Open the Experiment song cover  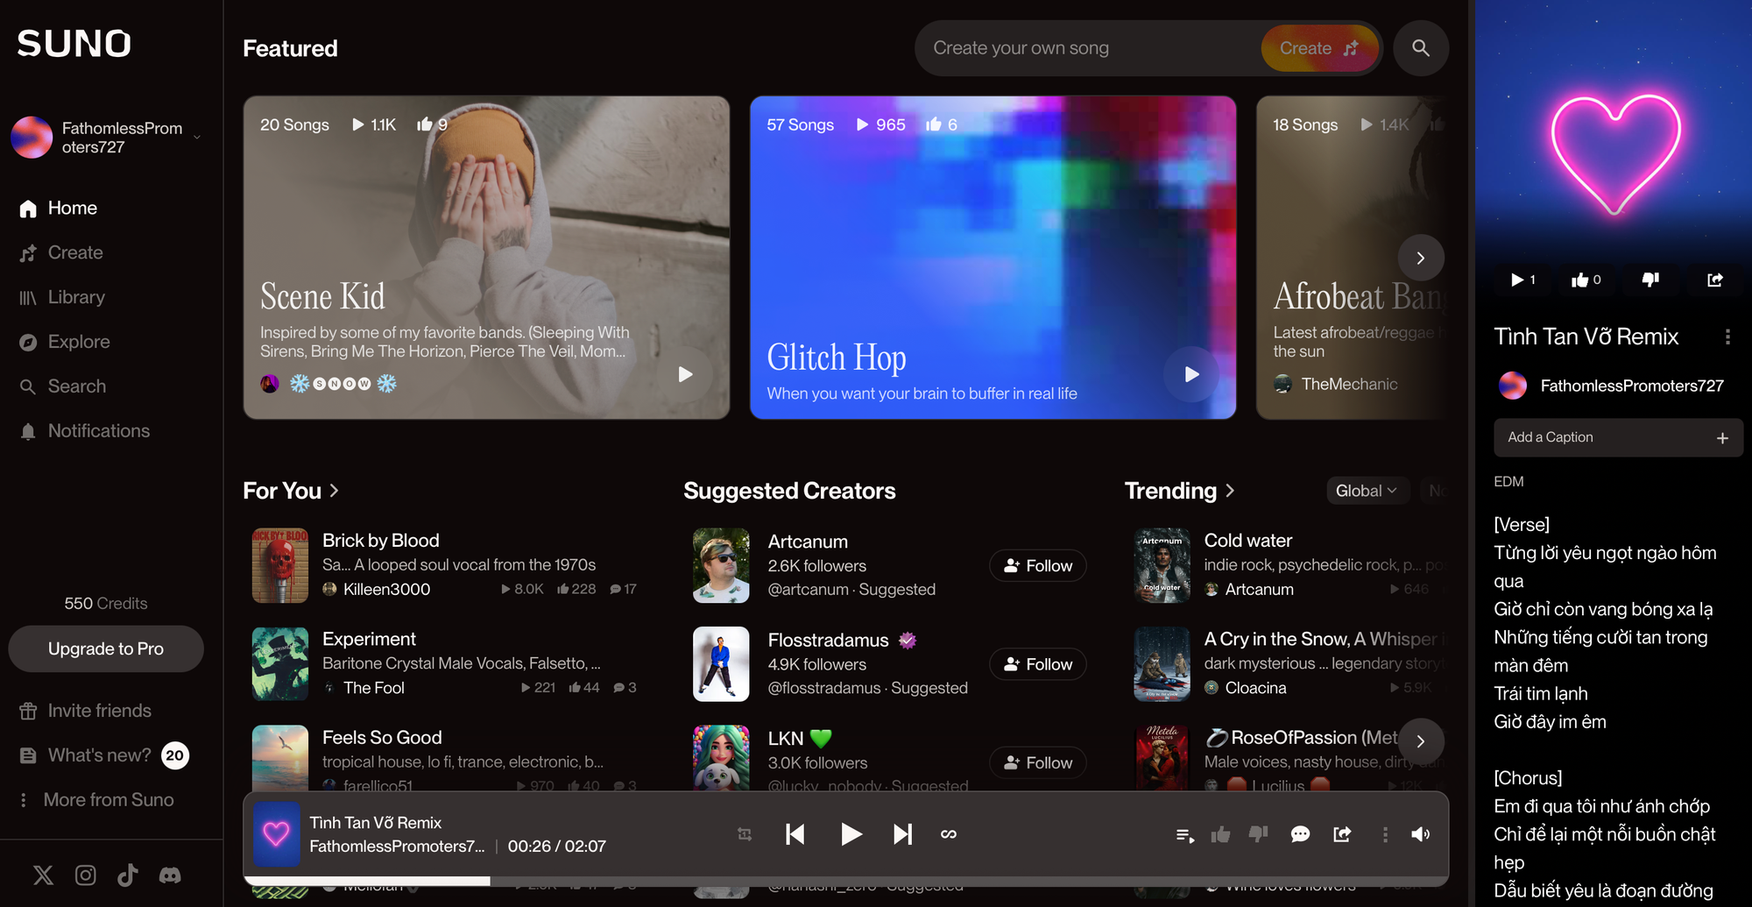[280, 663]
